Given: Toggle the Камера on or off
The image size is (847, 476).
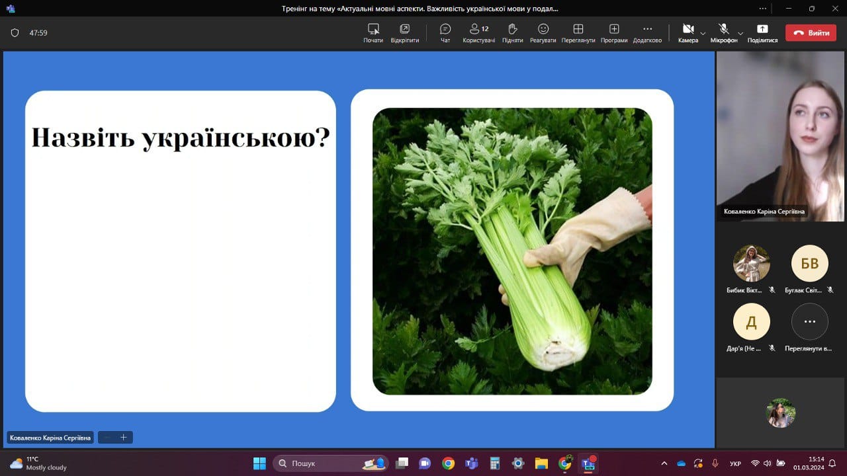Looking at the screenshot, I should [688, 32].
